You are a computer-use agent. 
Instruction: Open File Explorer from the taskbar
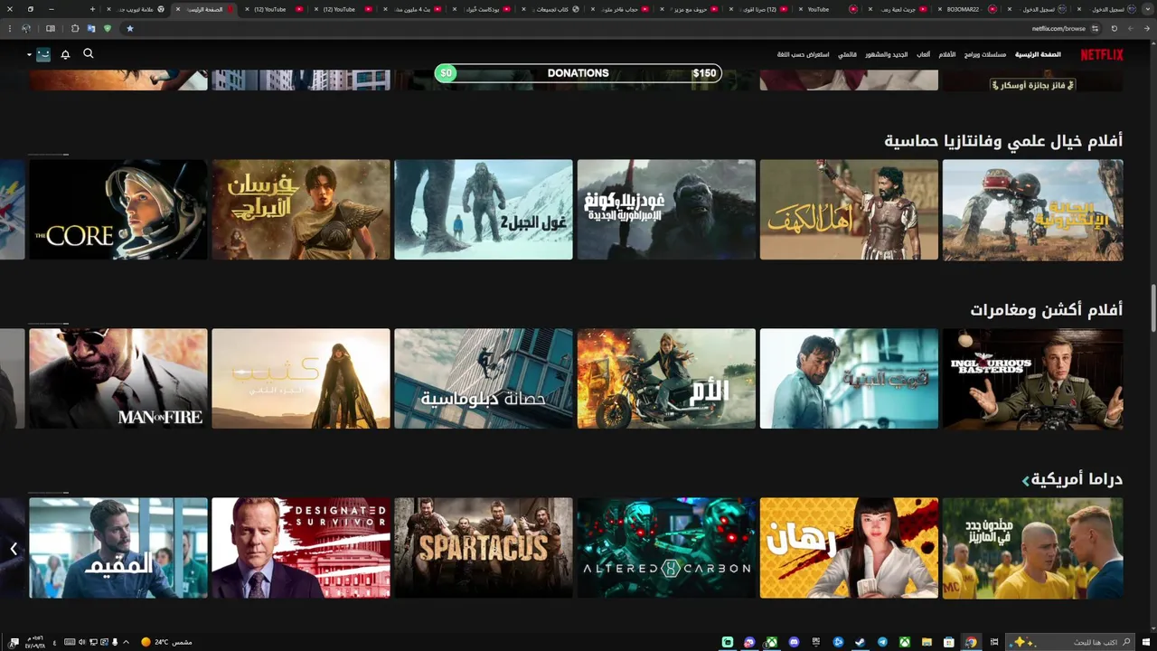(927, 642)
